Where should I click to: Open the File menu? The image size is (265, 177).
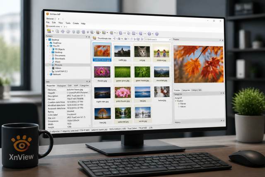48,22
